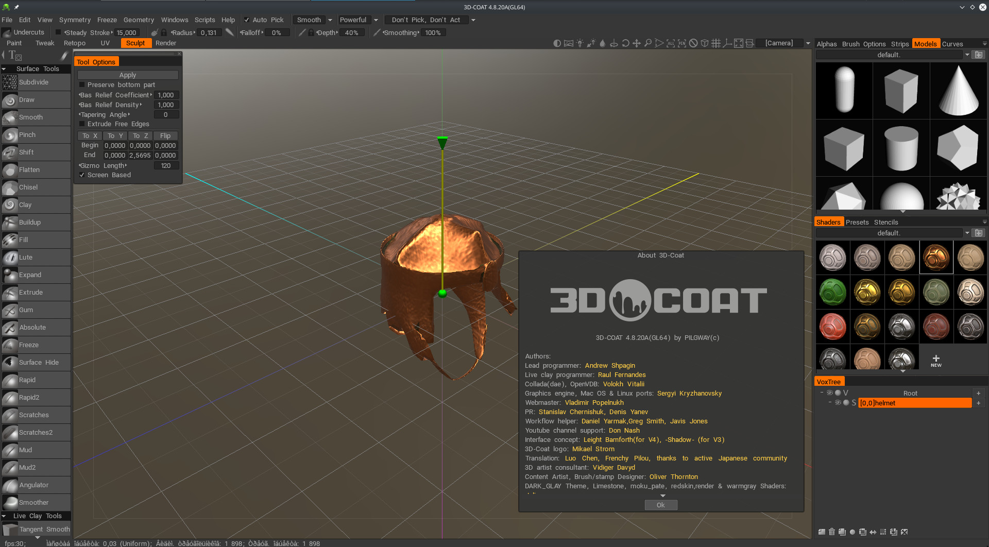Select the Subdivide surface tool
Viewport: 989px width, 547px height.
(36, 82)
